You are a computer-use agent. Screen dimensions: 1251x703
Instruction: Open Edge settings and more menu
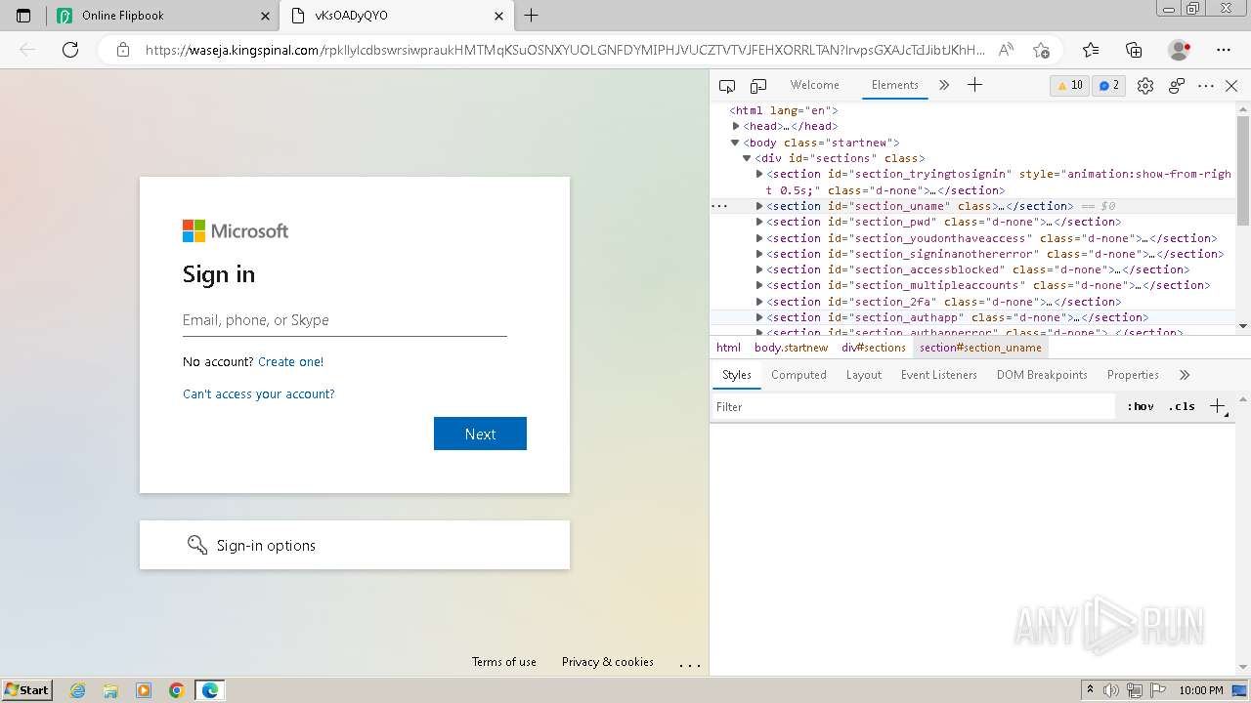(x=1224, y=50)
